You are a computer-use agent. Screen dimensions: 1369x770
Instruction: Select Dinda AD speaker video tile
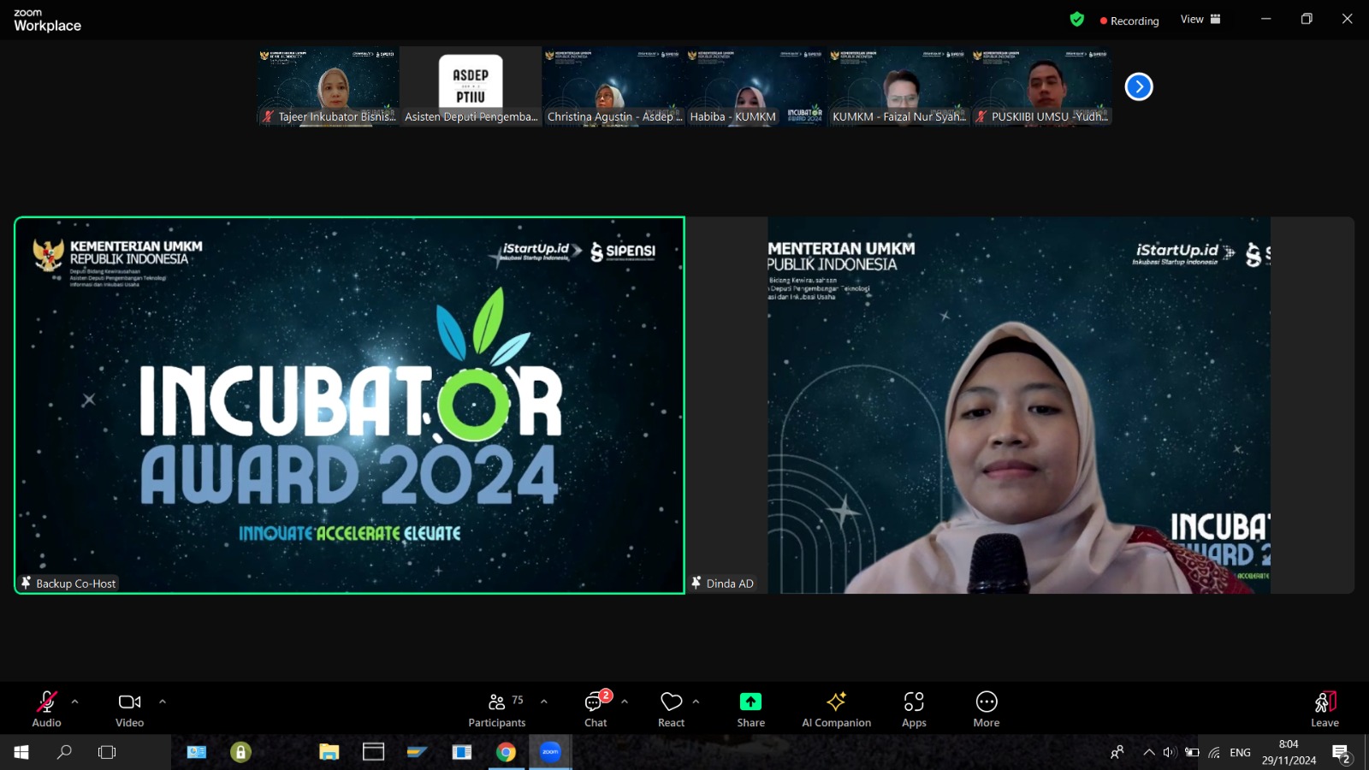click(1020, 405)
